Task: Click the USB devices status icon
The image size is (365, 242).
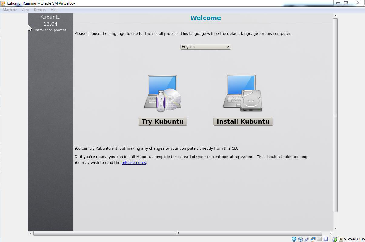Action: [x=307, y=239]
